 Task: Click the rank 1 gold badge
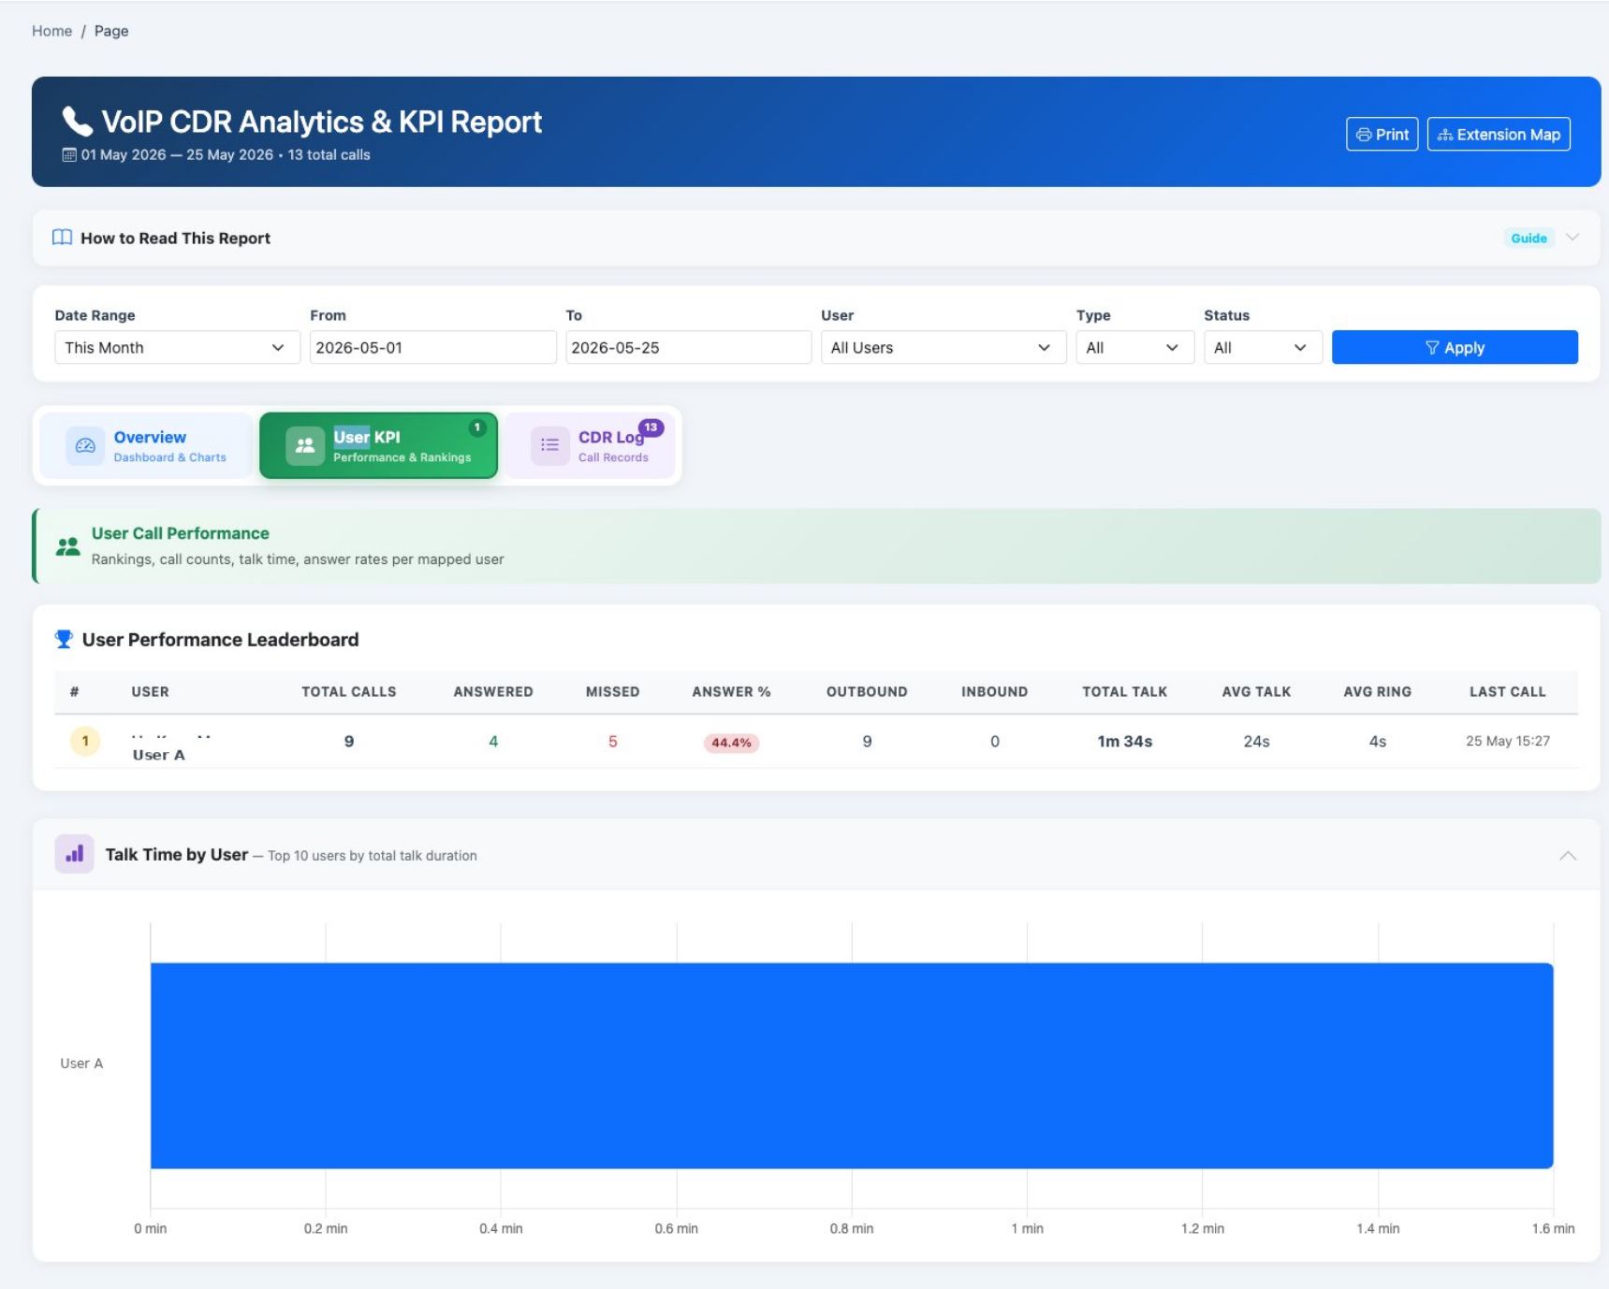[x=85, y=742]
